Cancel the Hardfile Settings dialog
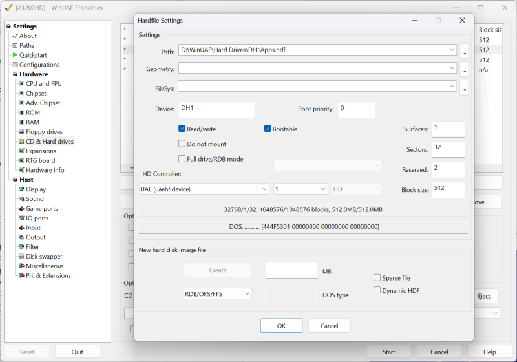This screenshot has height=362, width=517. pos(330,326)
